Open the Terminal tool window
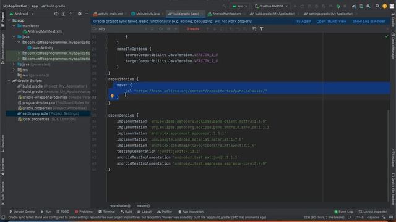The height and width of the screenshot is (222, 396). [x=106, y=212]
